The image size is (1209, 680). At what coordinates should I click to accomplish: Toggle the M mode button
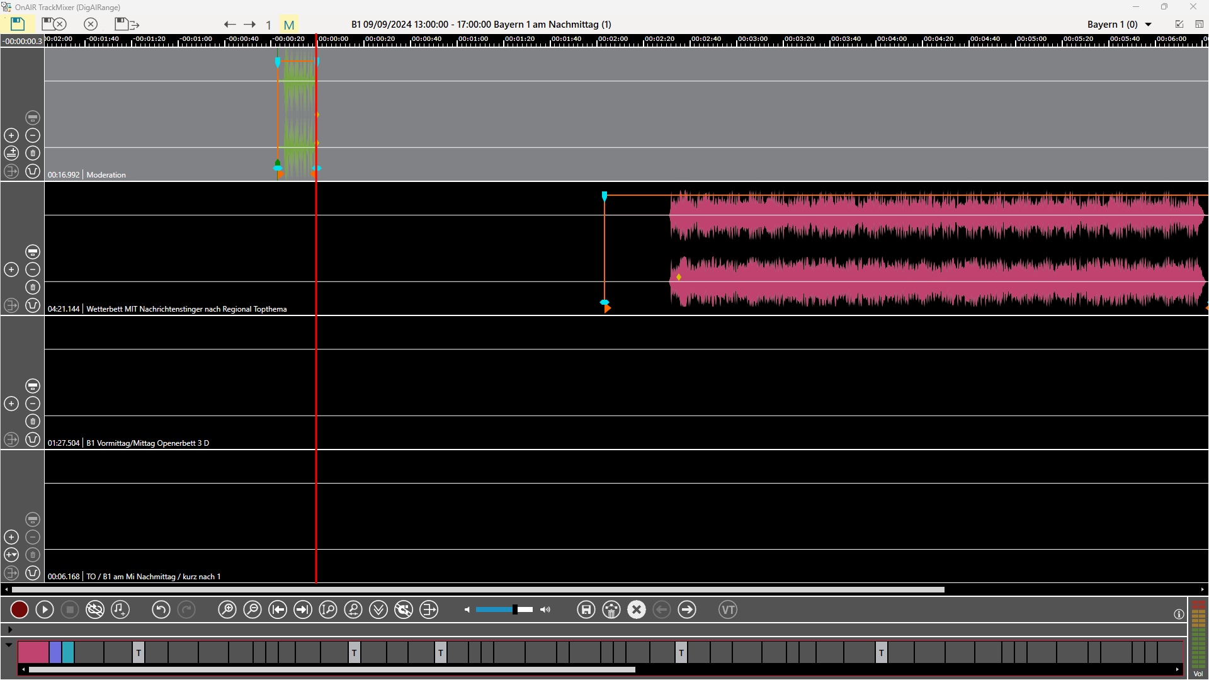point(289,25)
